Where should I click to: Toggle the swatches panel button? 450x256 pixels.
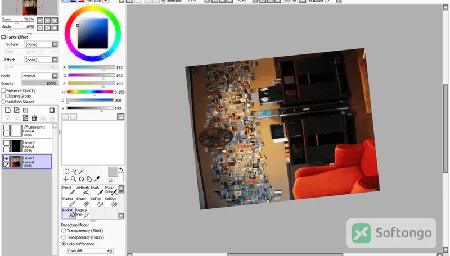97,1
